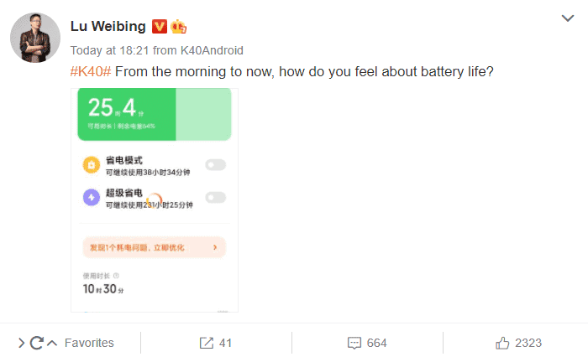Click Lu Weibing's profile avatar
This screenshot has width=588, height=362.
[34, 38]
